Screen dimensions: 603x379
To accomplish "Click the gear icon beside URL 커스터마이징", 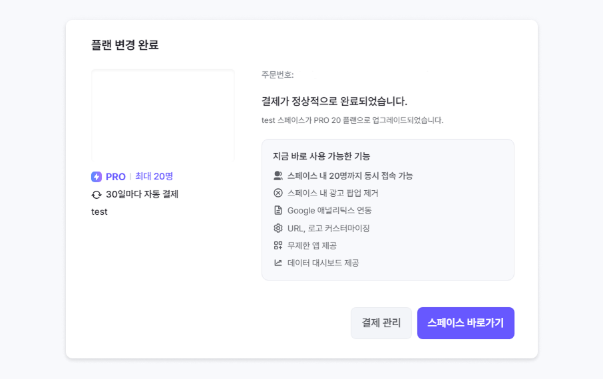I will coord(278,228).
